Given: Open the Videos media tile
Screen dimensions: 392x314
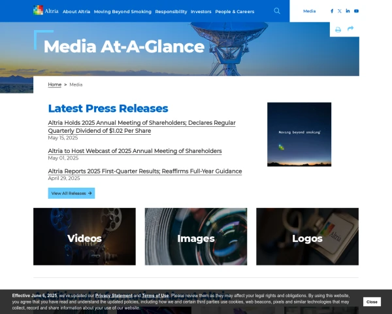Looking at the screenshot, I should point(84,236).
